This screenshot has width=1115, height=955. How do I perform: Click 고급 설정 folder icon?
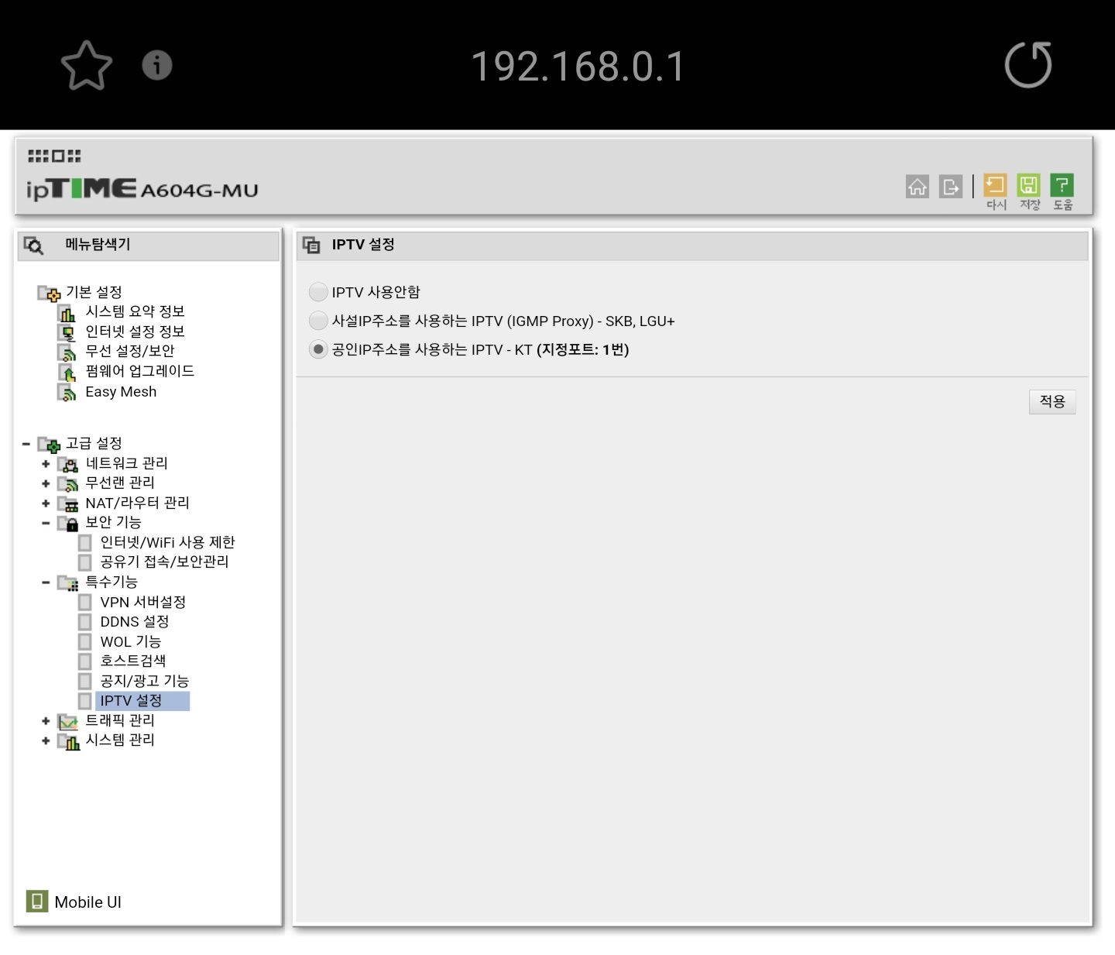click(49, 444)
